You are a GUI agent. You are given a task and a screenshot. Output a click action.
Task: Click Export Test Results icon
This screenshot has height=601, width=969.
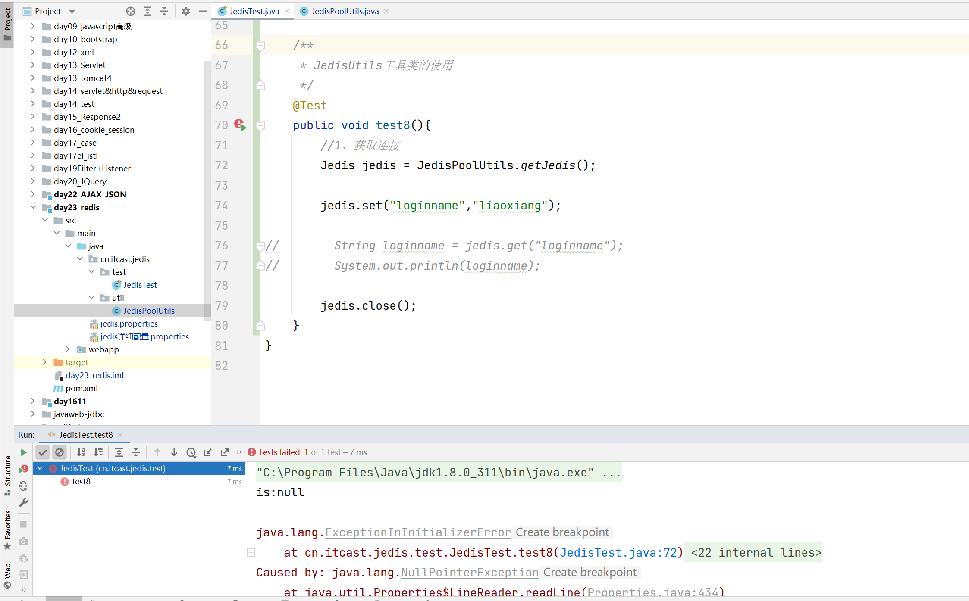pos(225,452)
